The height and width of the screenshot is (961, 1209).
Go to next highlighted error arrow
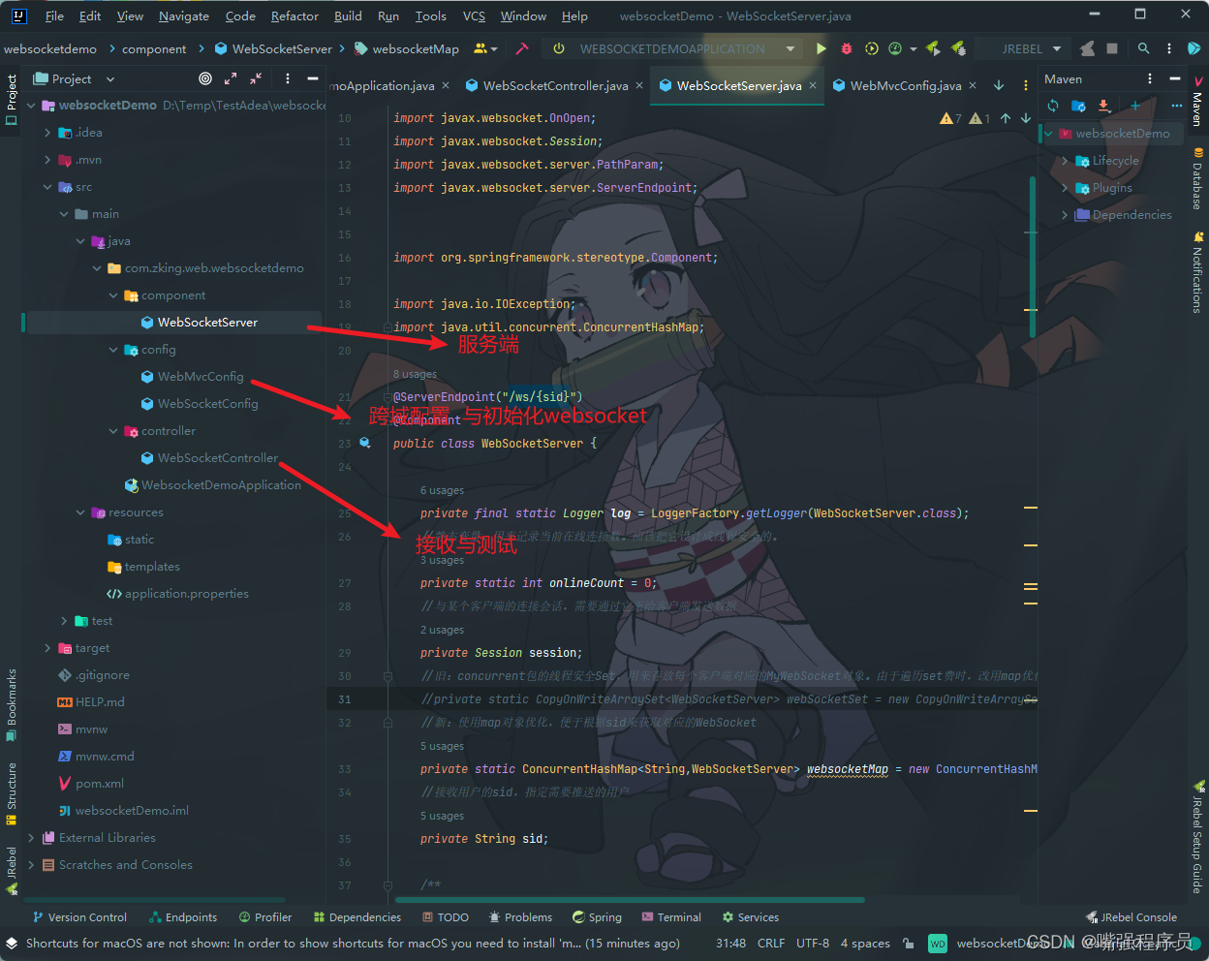pos(1026,118)
